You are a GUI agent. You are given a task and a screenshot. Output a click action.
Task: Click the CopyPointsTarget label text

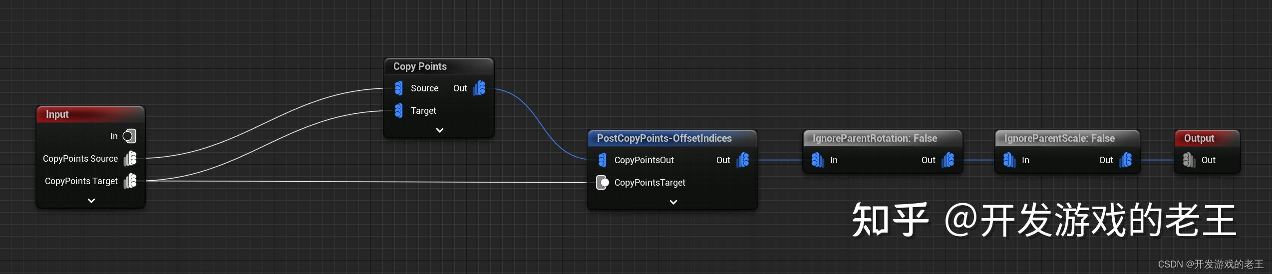click(x=649, y=183)
